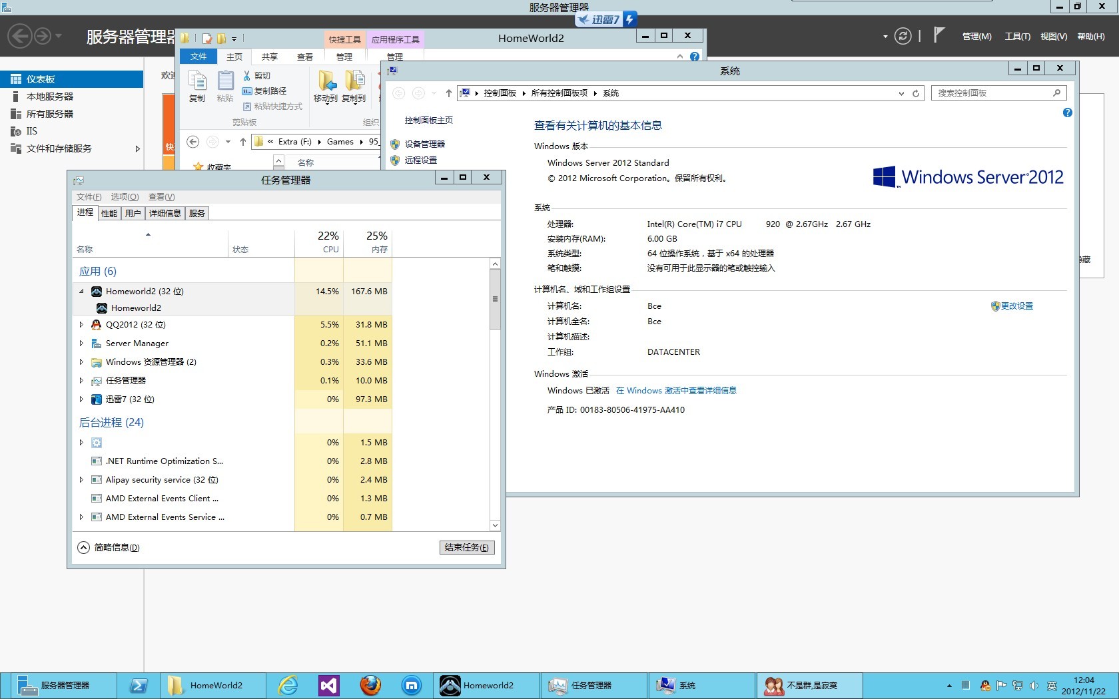The width and height of the screenshot is (1119, 699).
Task: Open Internet Explorer from the taskbar
Action: 288,685
